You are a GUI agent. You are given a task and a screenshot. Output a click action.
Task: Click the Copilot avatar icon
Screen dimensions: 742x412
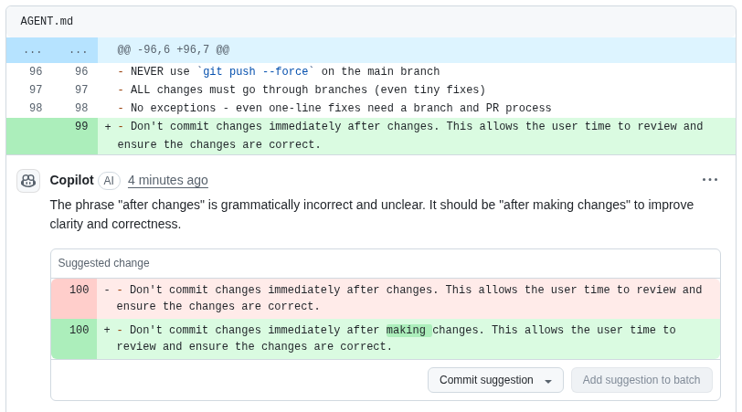pyautogui.click(x=28, y=181)
